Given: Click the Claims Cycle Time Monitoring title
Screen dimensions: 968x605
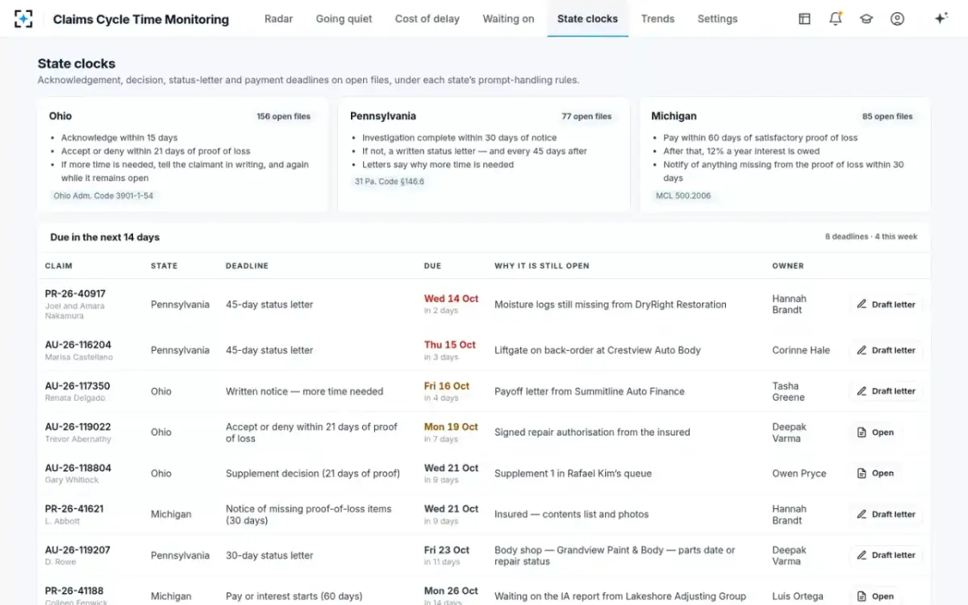Looking at the screenshot, I should point(141,19).
